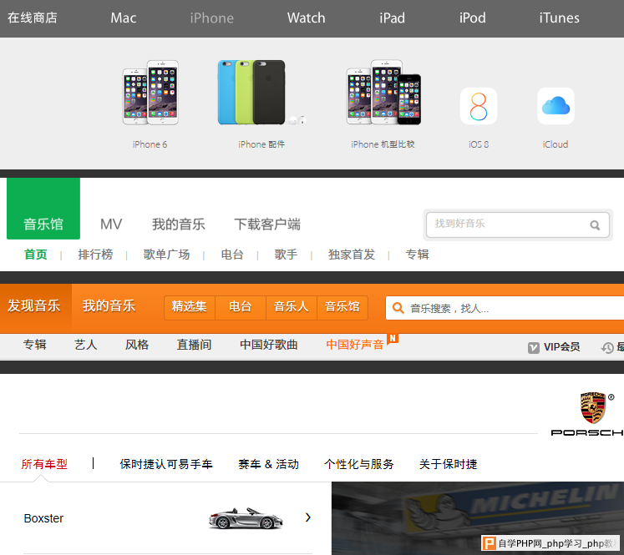Select Watch in Apple nav bar
This screenshot has height=555, width=624.
click(x=306, y=18)
